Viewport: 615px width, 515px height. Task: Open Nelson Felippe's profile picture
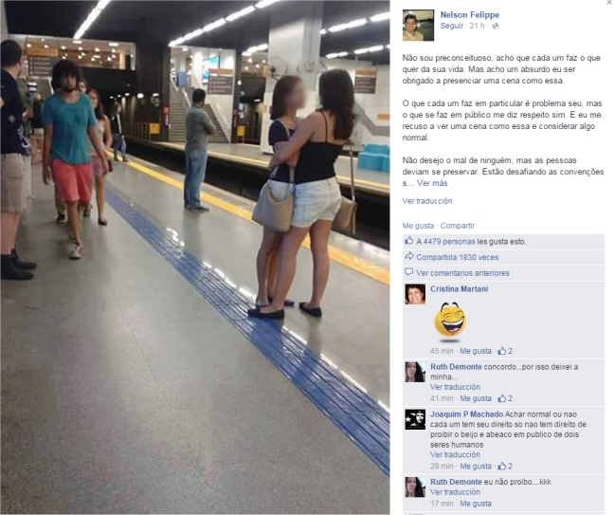point(418,26)
